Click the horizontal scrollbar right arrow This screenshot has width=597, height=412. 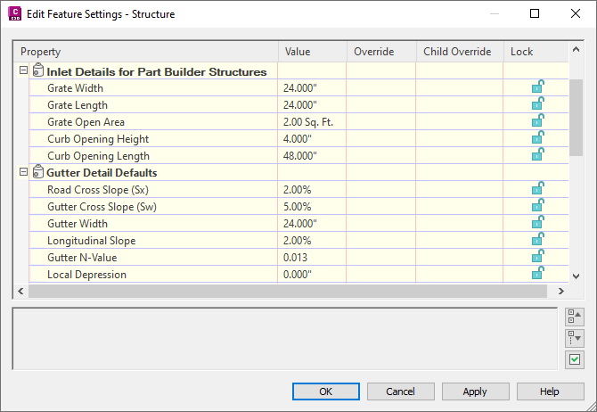point(560,292)
